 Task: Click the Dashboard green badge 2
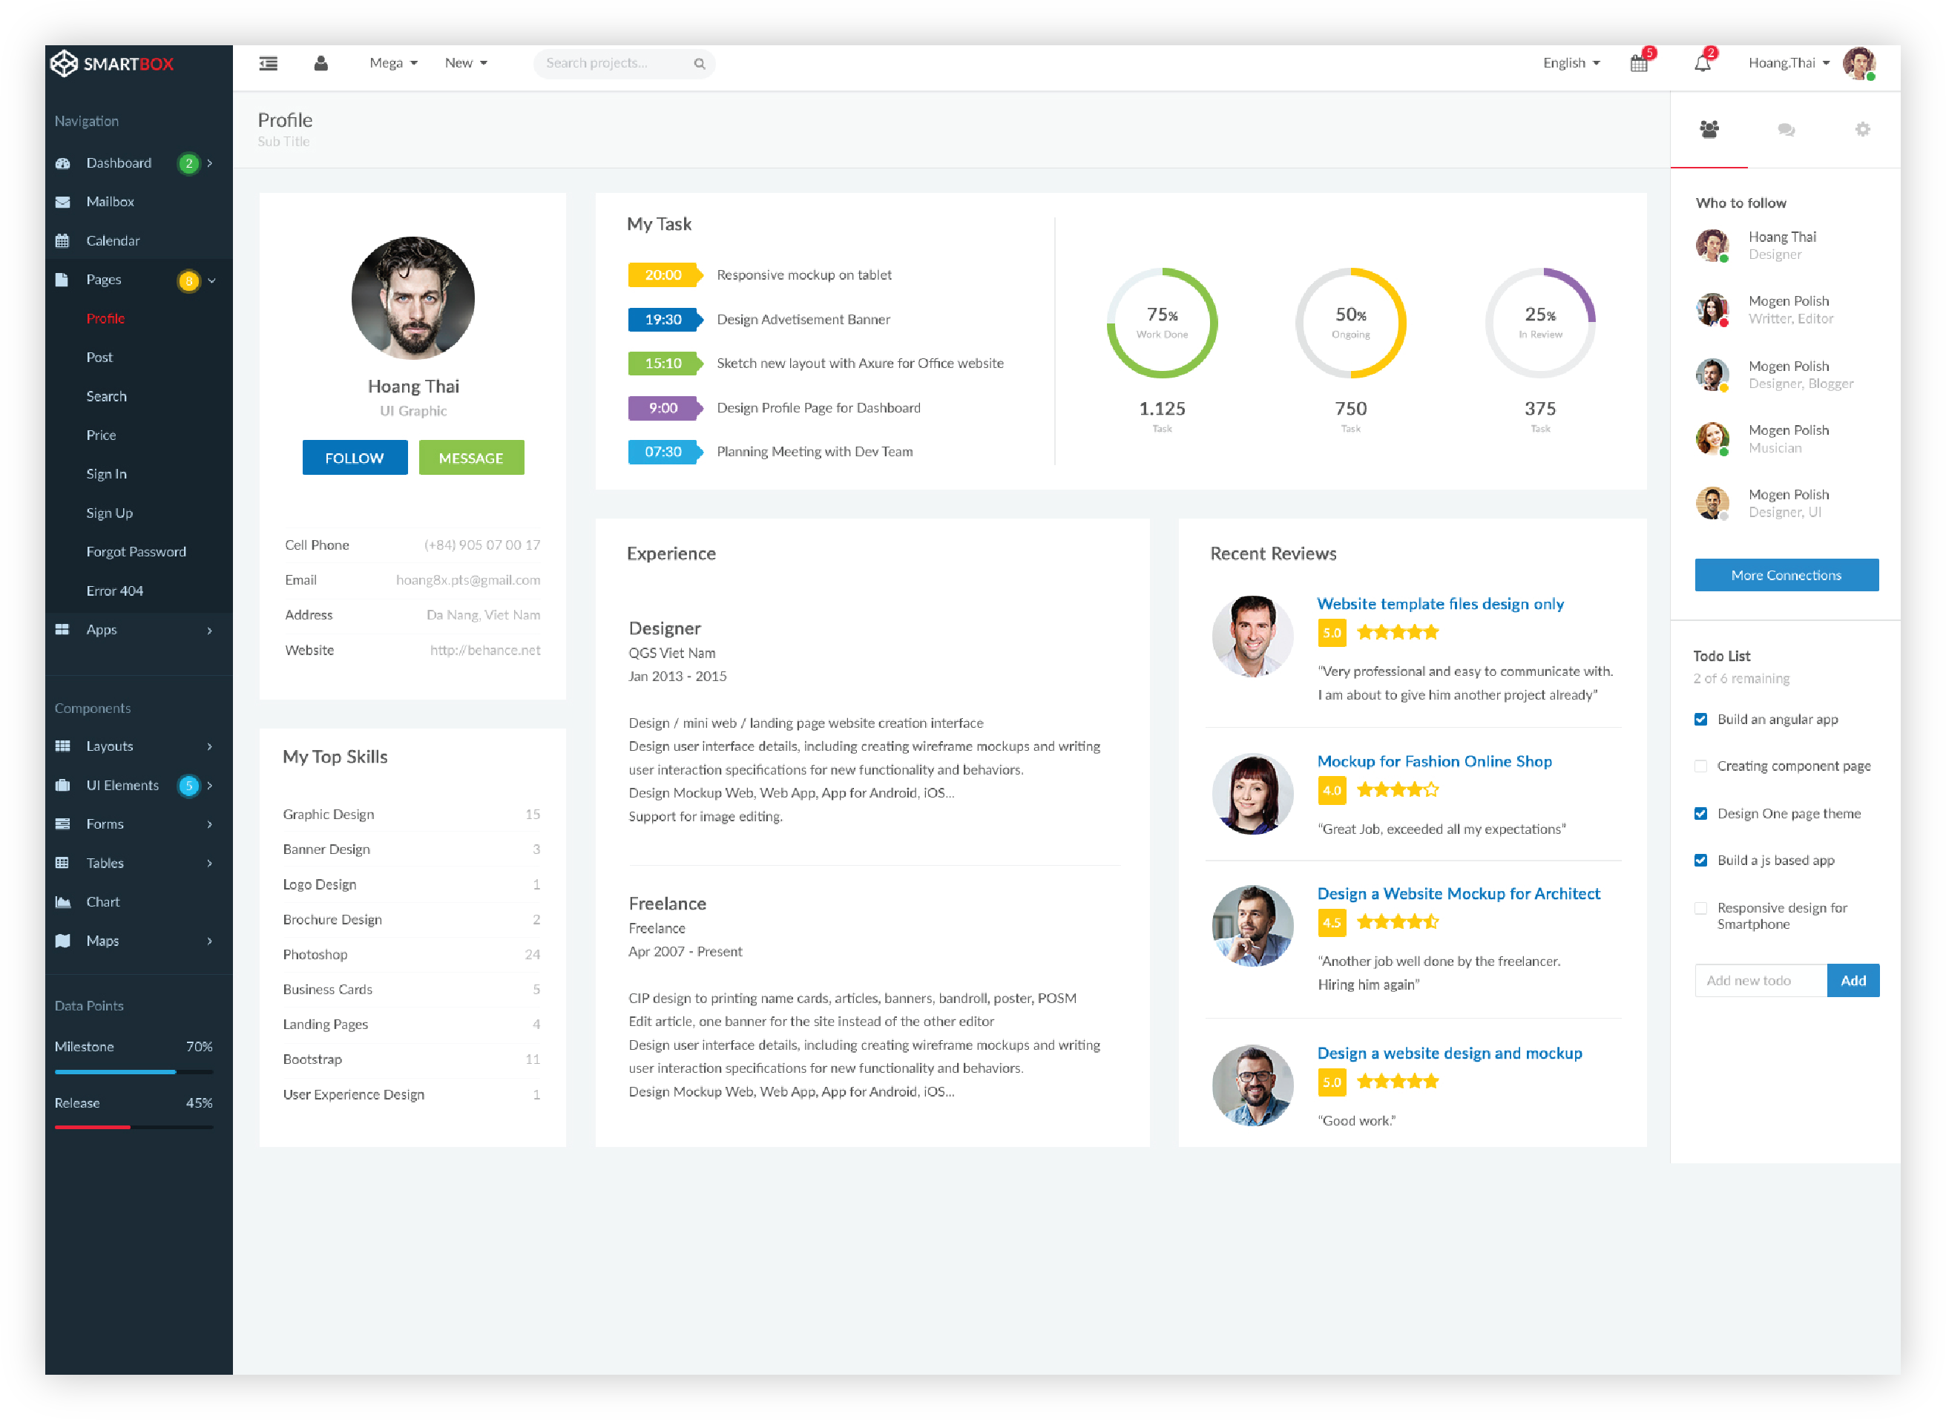pyautogui.click(x=189, y=163)
